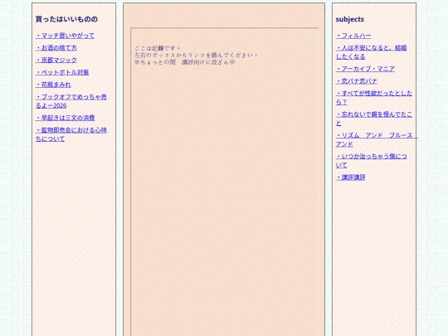Screen dimensions: 448x336
Task: Open the マッチ買いやがって link
Action: pyautogui.click(x=65, y=36)
